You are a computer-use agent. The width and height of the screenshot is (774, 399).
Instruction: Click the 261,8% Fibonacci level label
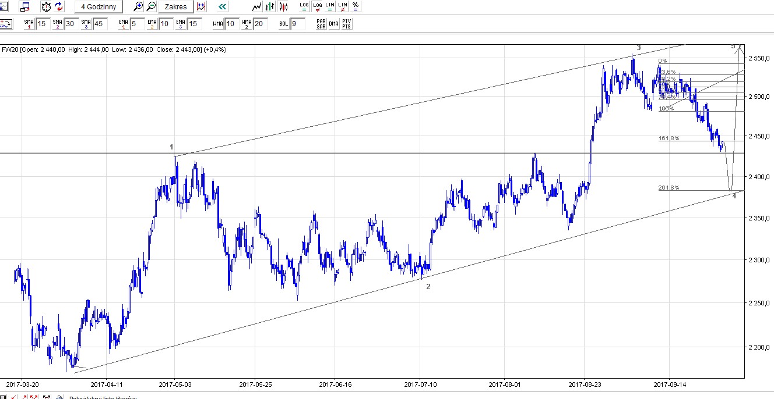(x=669, y=188)
